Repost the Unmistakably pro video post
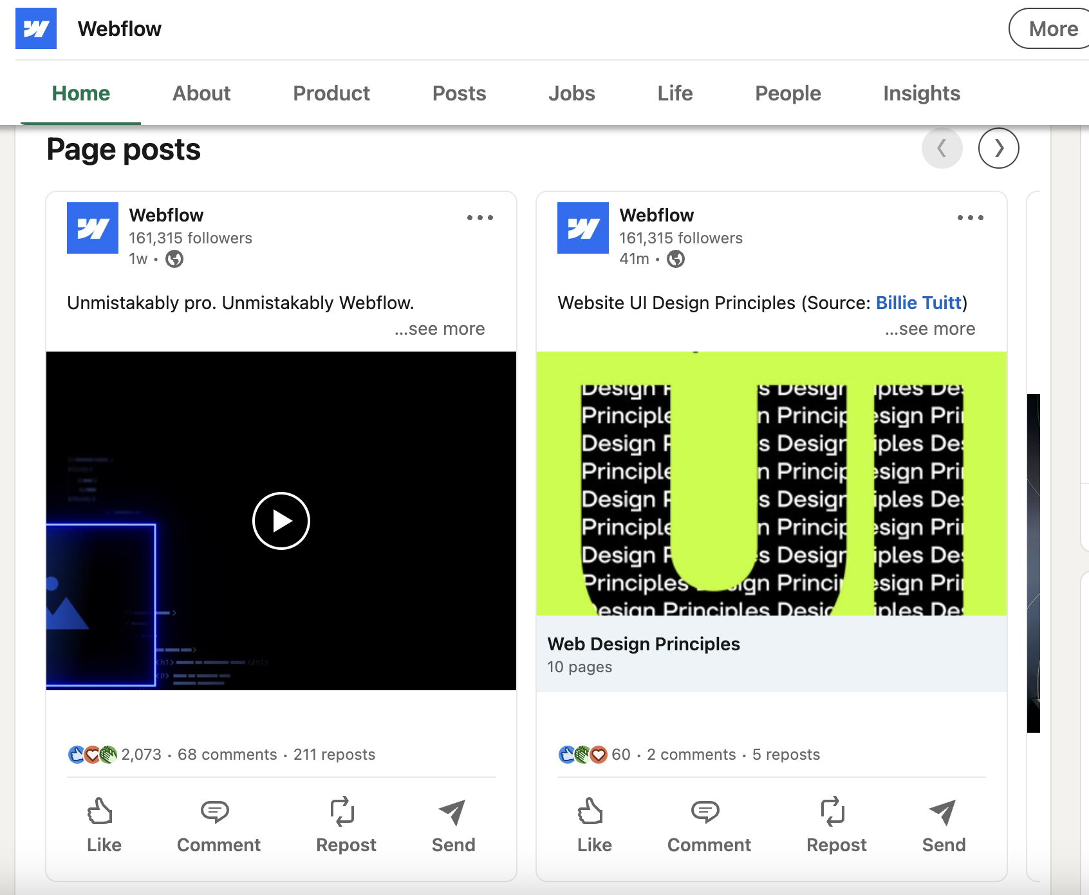 [346, 825]
